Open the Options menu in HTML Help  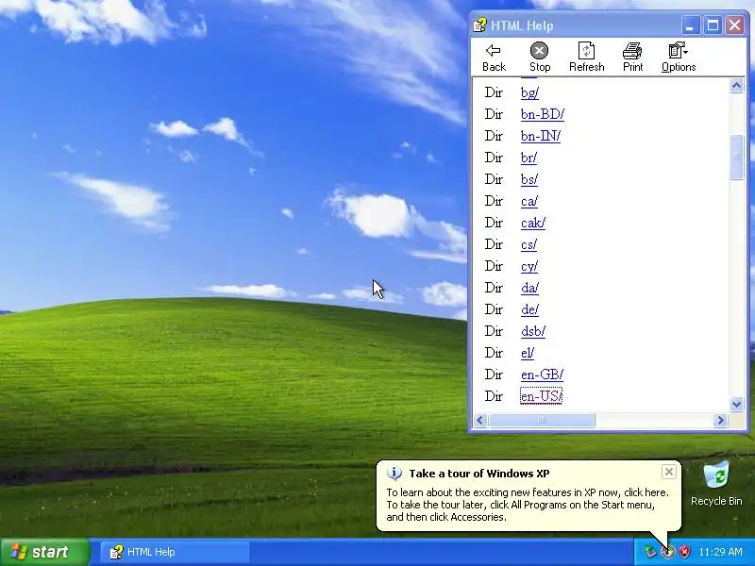(x=678, y=58)
